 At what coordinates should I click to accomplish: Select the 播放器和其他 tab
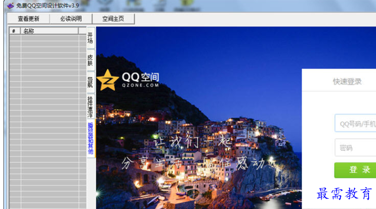[x=91, y=138]
